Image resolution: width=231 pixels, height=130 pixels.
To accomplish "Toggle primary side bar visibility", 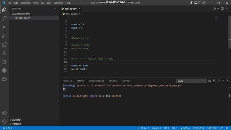I will click(x=192, y=3).
